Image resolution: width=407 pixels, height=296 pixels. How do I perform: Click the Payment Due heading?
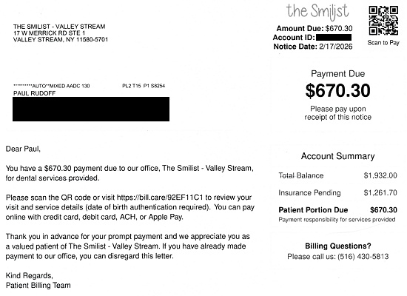click(x=337, y=74)
